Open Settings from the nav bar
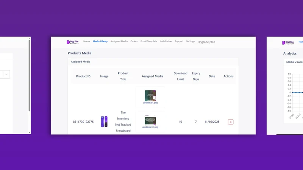 (191, 42)
